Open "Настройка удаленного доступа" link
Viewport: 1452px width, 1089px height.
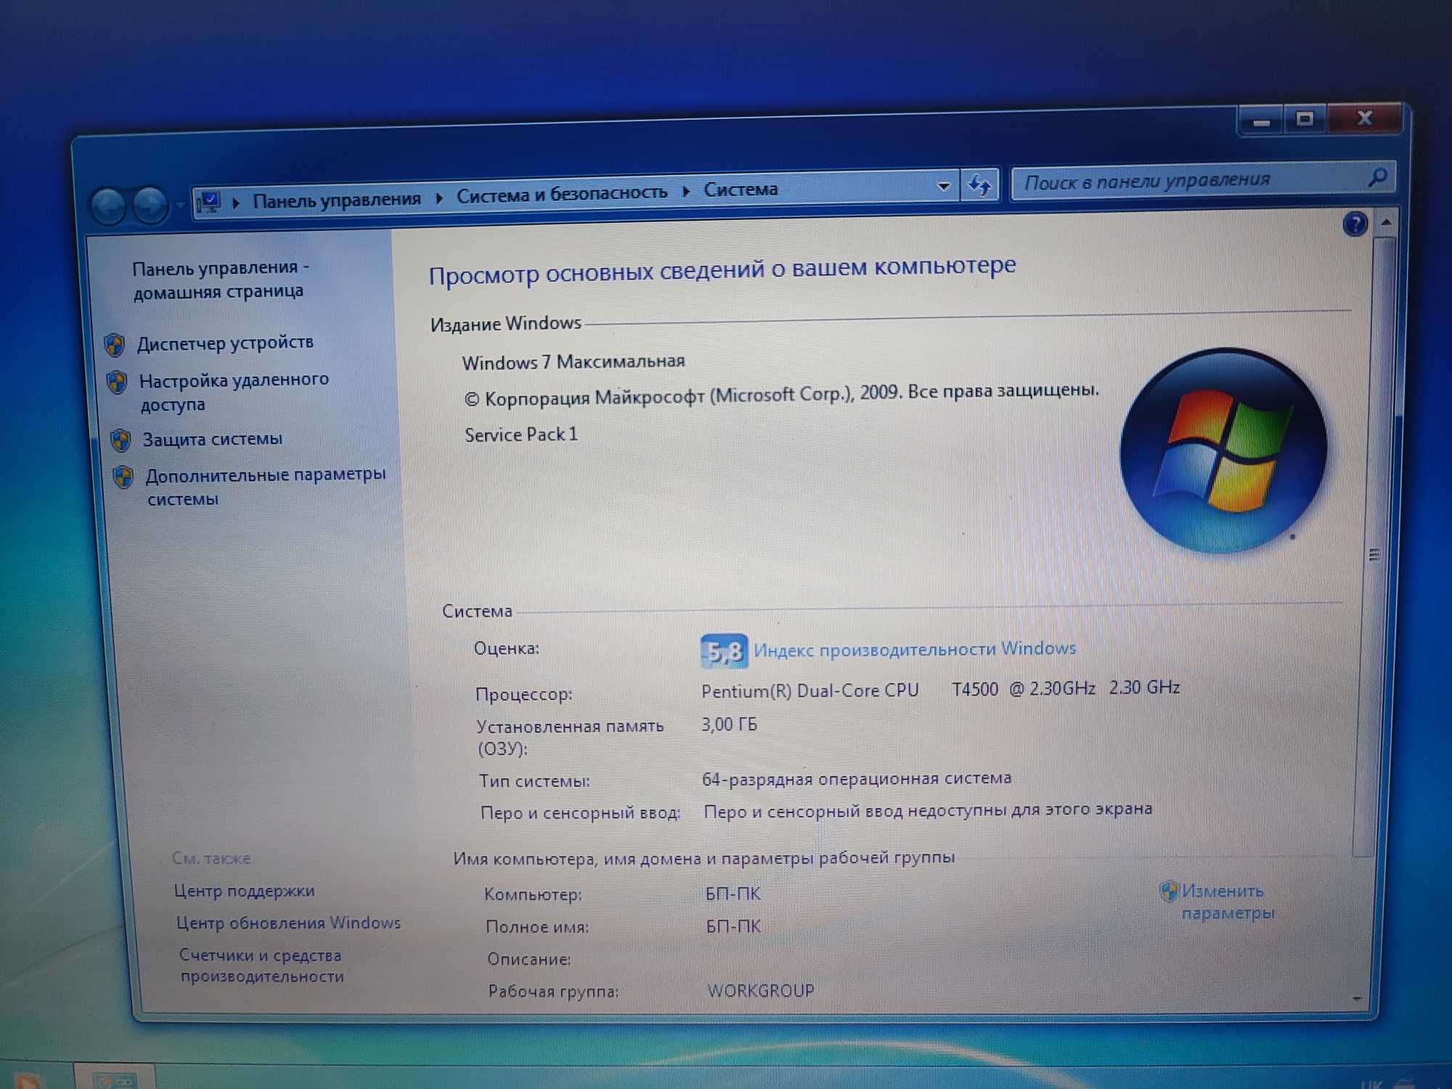[234, 392]
